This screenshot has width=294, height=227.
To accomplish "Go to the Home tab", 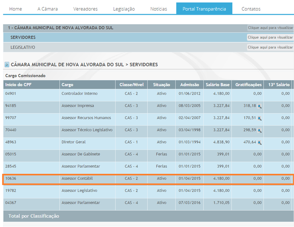I will point(16,9).
